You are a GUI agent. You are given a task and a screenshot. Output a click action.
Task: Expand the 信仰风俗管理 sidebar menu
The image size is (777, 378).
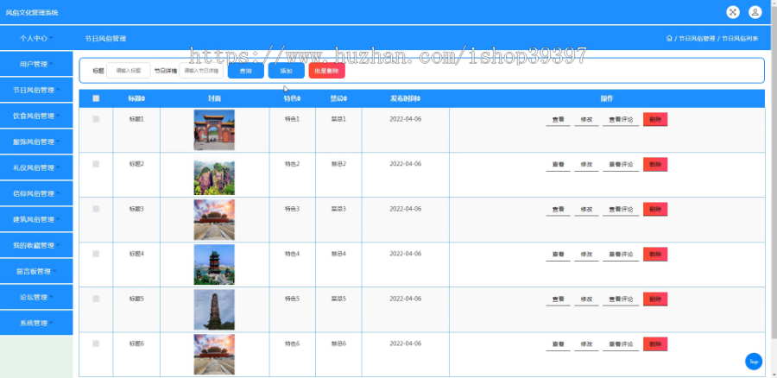click(36, 193)
